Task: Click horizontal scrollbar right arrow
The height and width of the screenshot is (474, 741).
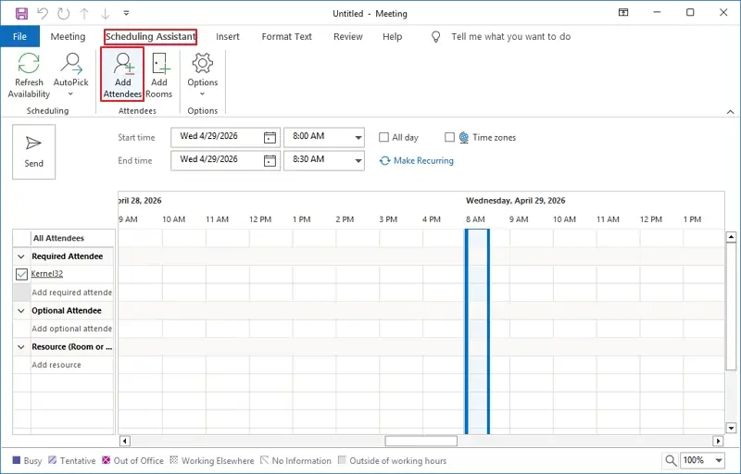Action: [719, 441]
